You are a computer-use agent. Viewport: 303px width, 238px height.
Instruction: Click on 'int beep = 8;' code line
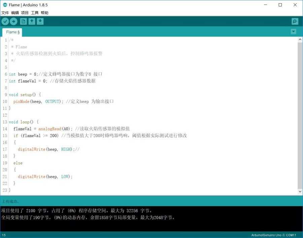pos(23,74)
